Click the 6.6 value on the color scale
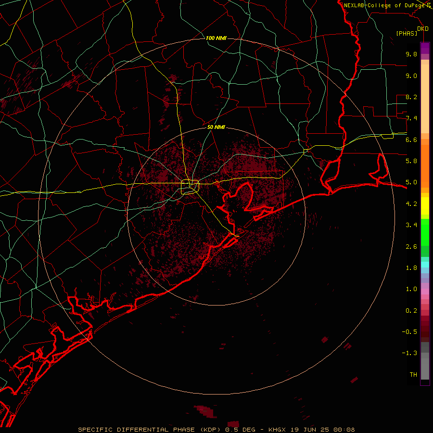Image resolution: width=433 pixels, height=433 pixels. click(x=411, y=140)
